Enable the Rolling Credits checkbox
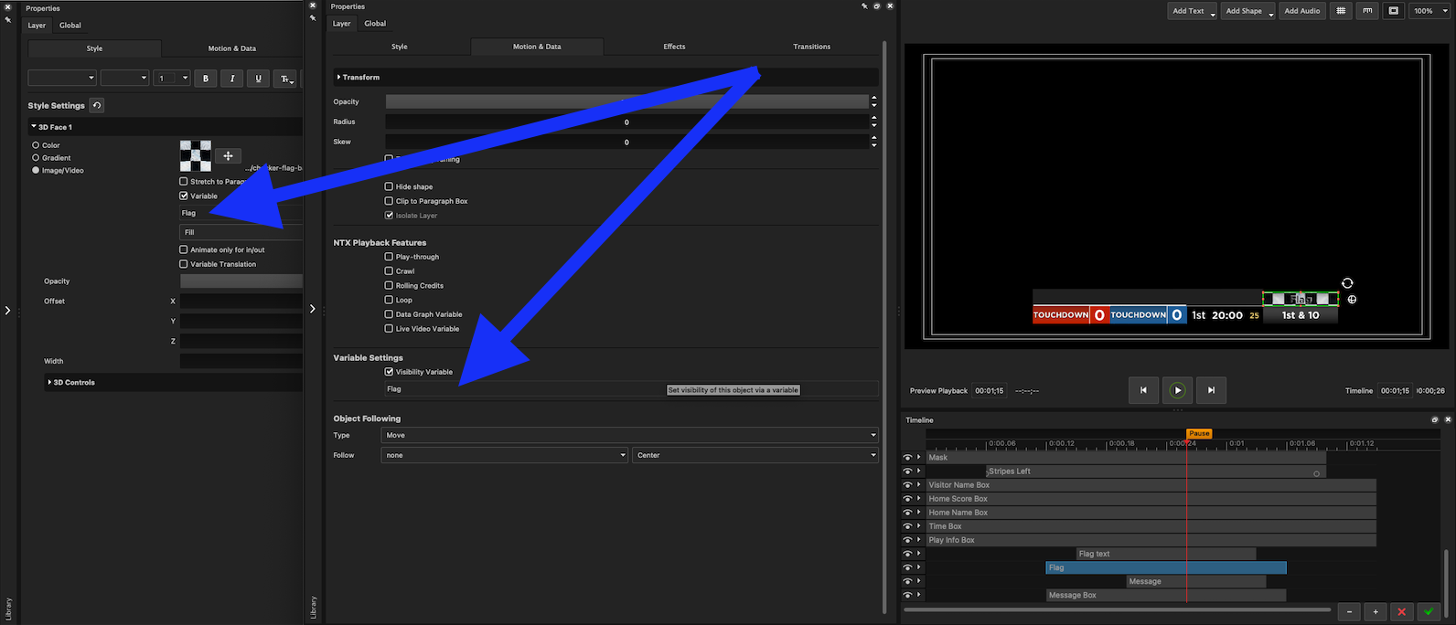This screenshot has height=625, width=1456. tap(389, 286)
